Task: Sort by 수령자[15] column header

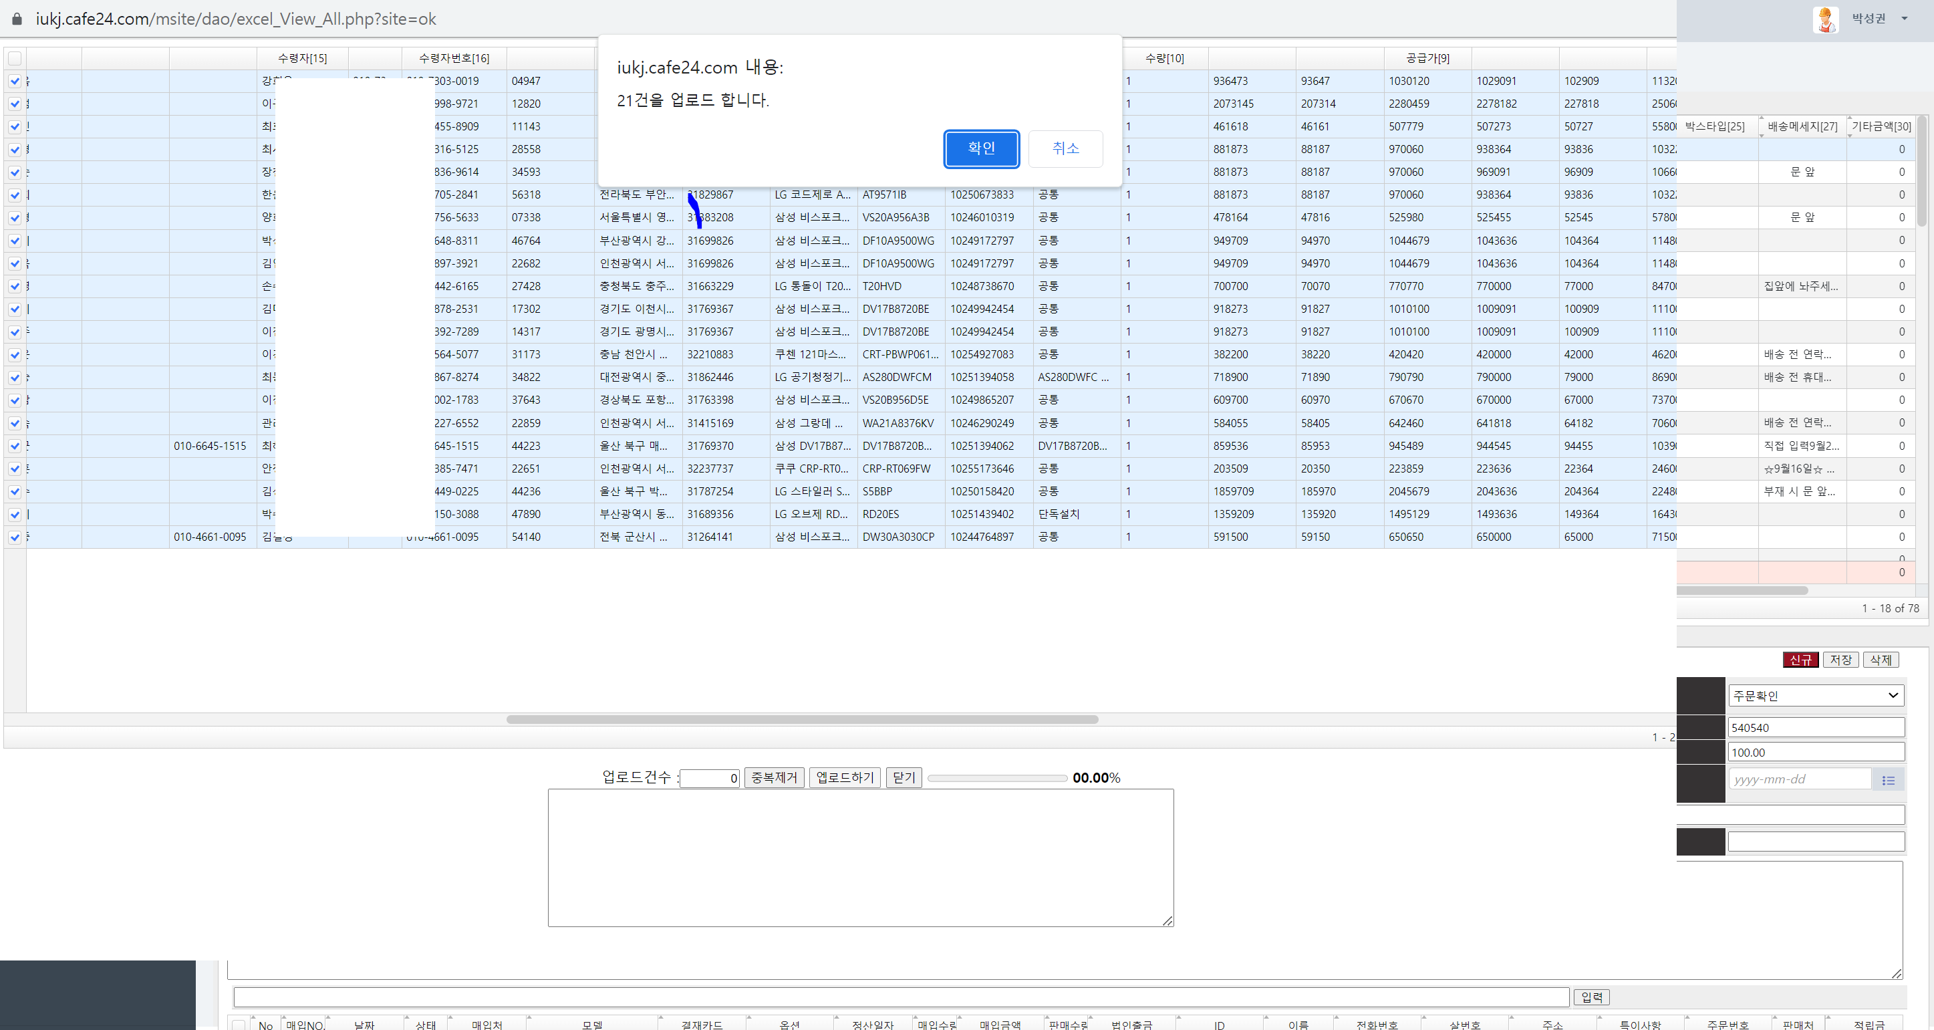Action: pyautogui.click(x=303, y=59)
